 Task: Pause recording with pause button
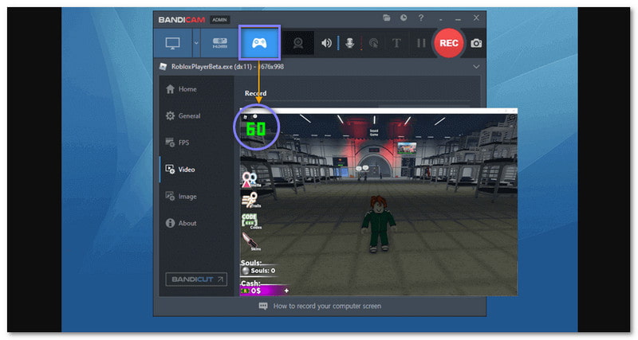[x=421, y=43]
